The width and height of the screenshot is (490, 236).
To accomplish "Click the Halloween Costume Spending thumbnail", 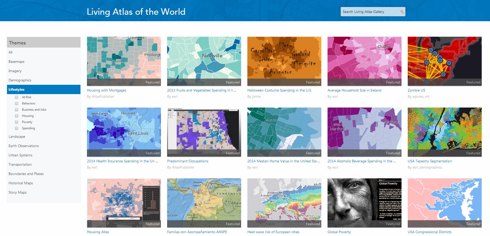I will (x=284, y=61).
